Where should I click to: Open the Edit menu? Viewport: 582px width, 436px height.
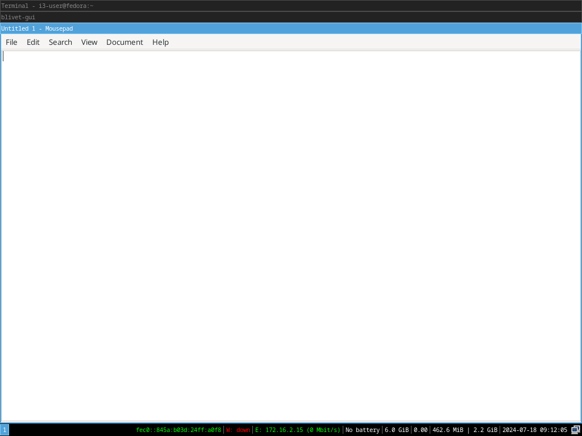pyautogui.click(x=33, y=42)
